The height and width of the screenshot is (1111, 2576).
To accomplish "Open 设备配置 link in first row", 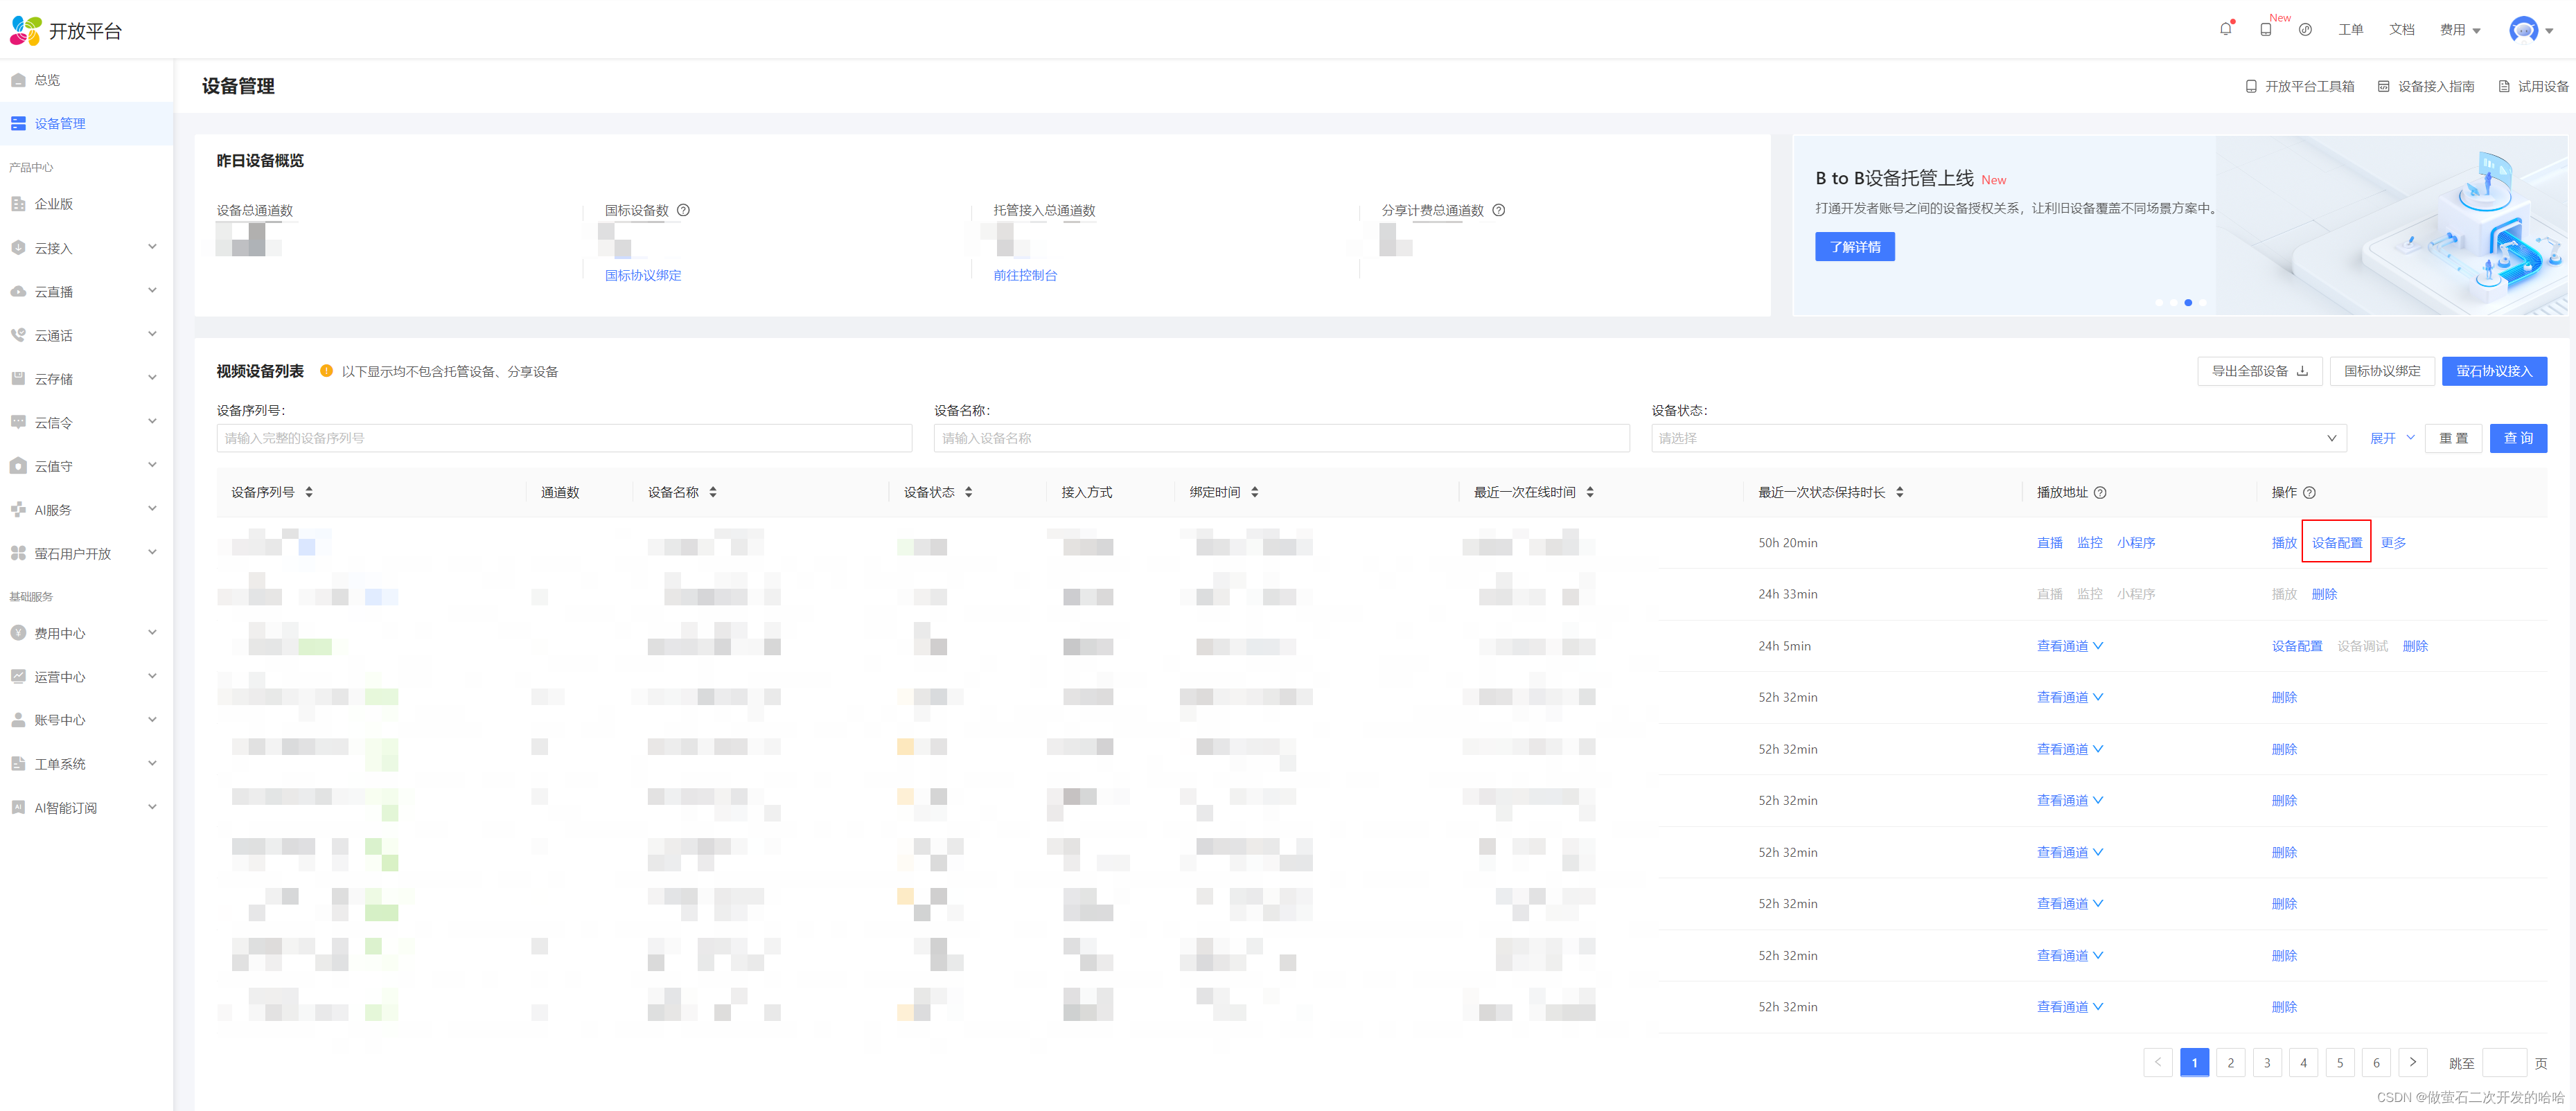I will [2336, 542].
